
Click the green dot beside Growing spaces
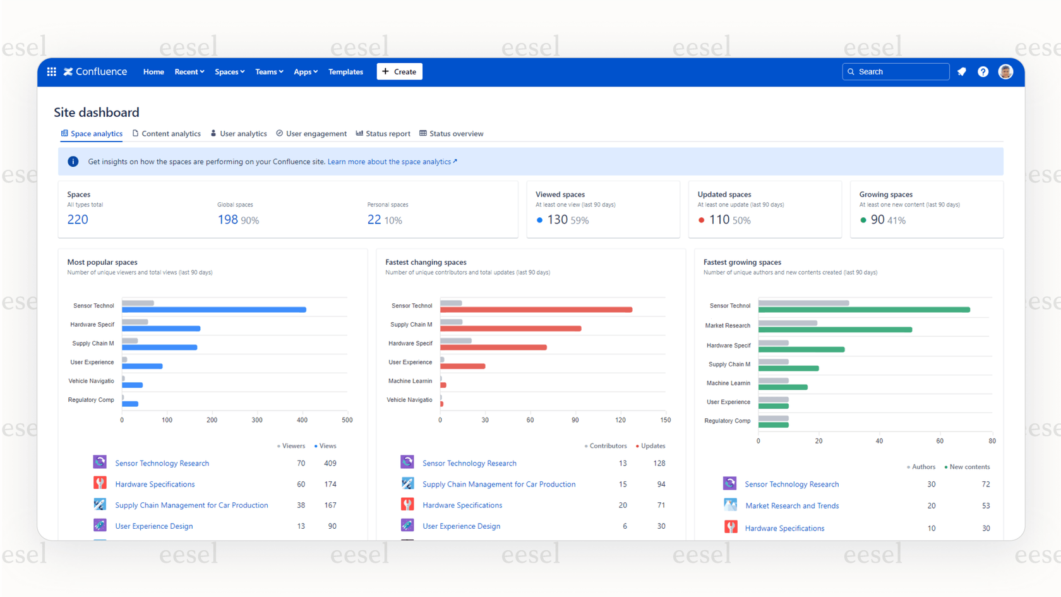[x=864, y=220]
